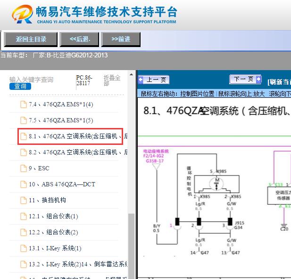Click the 当前车型 比亚迪G6 2012-2013 label
Image resolution: width=291 pixels, height=279 pixels.
coord(54,55)
